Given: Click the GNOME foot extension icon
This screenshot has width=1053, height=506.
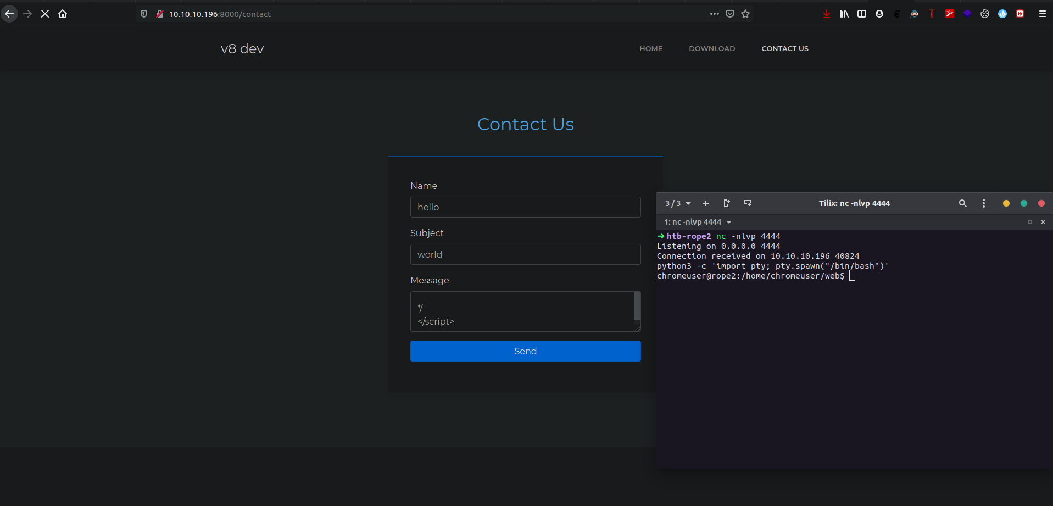Looking at the screenshot, I should (x=897, y=14).
